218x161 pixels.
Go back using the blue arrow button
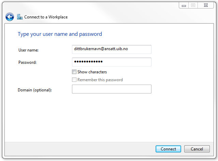click(10, 17)
